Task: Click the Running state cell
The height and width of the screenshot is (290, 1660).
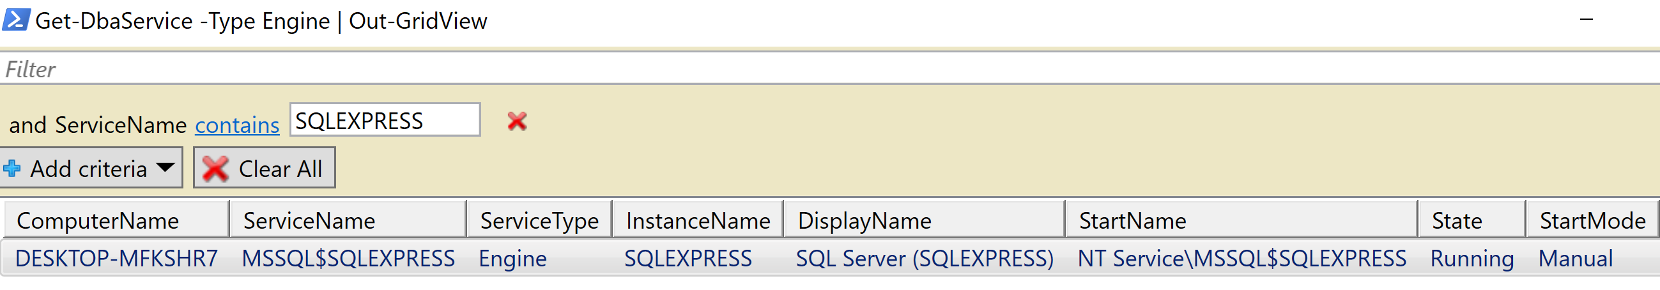Action: (1472, 259)
